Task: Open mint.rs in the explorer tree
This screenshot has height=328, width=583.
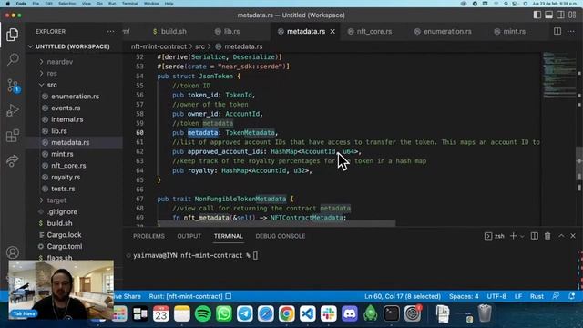Action: point(62,154)
